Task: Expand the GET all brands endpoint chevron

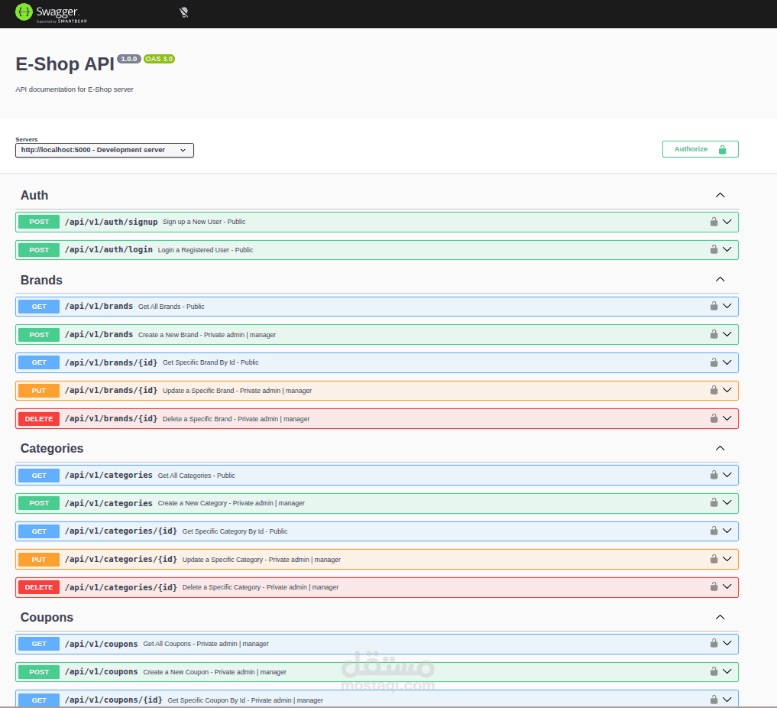Action: 727,306
